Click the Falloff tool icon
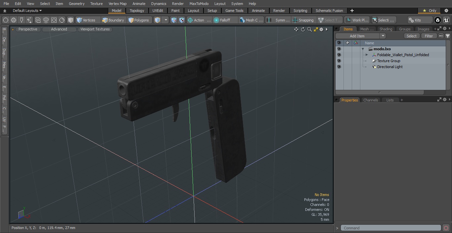 (x=216, y=20)
